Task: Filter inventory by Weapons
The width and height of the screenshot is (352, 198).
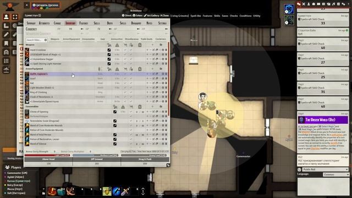Action: [55, 39]
